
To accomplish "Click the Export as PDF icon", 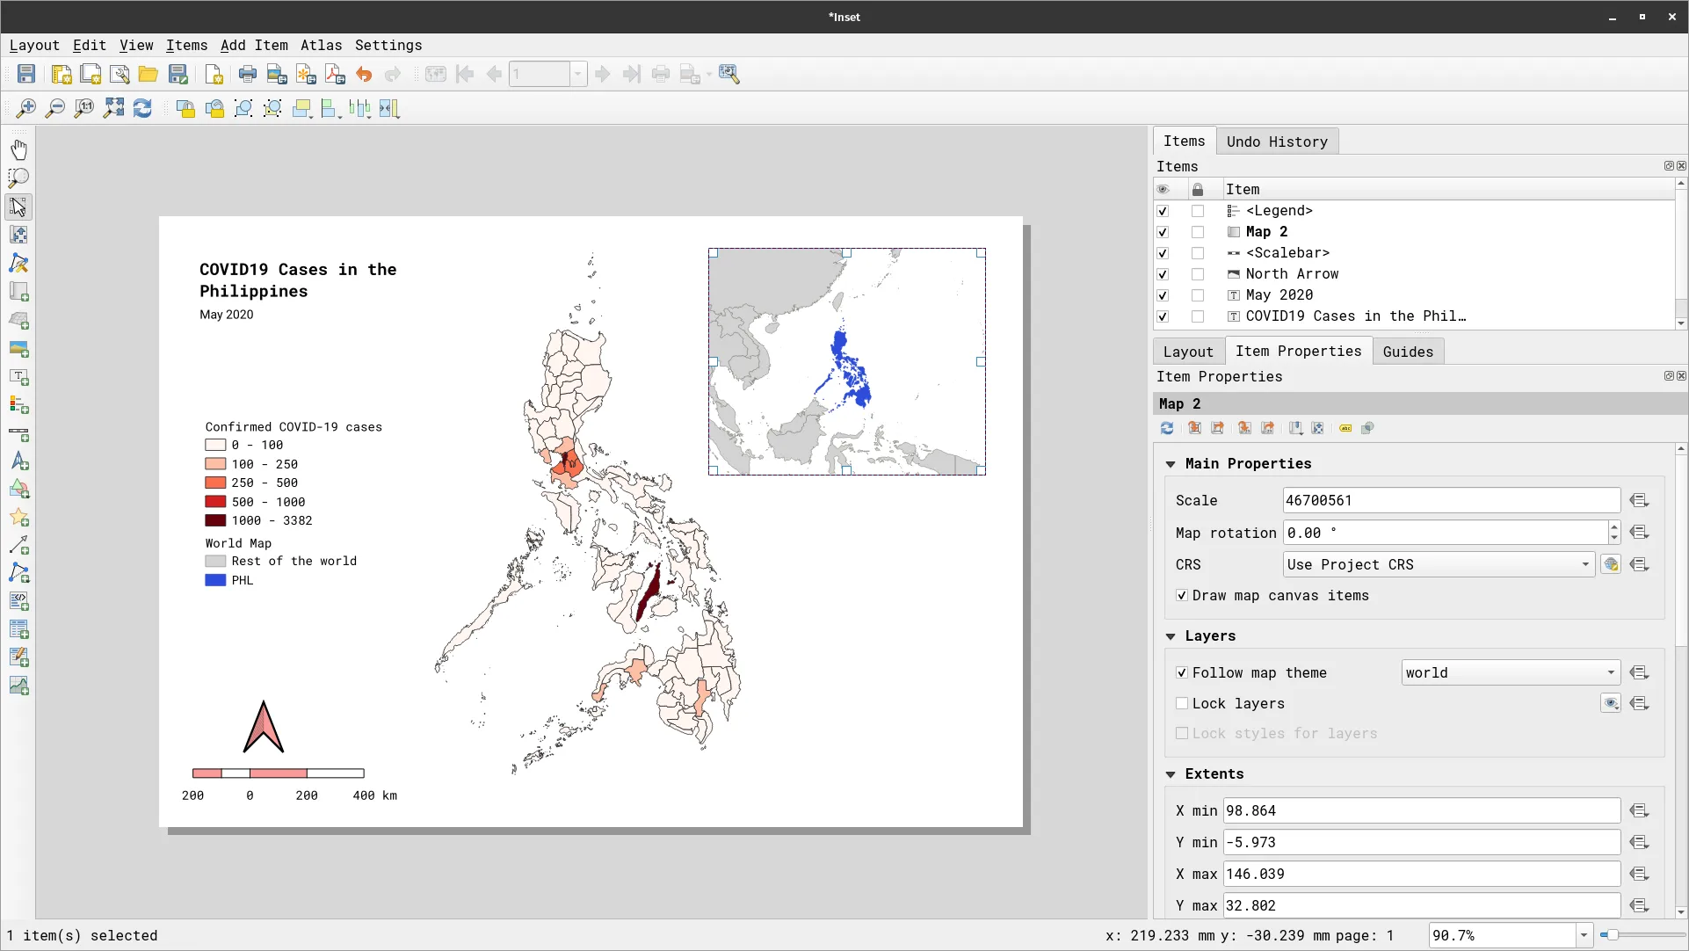I will coord(335,75).
